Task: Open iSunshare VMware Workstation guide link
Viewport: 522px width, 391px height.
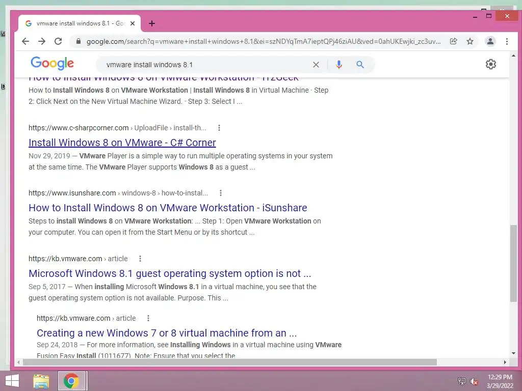Action: (168, 208)
